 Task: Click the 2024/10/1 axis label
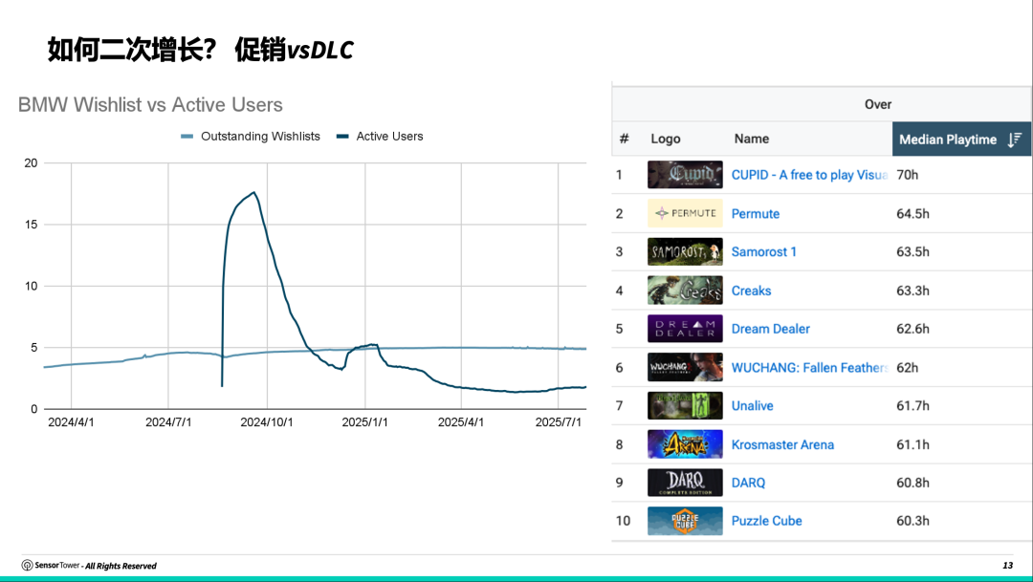click(x=267, y=422)
